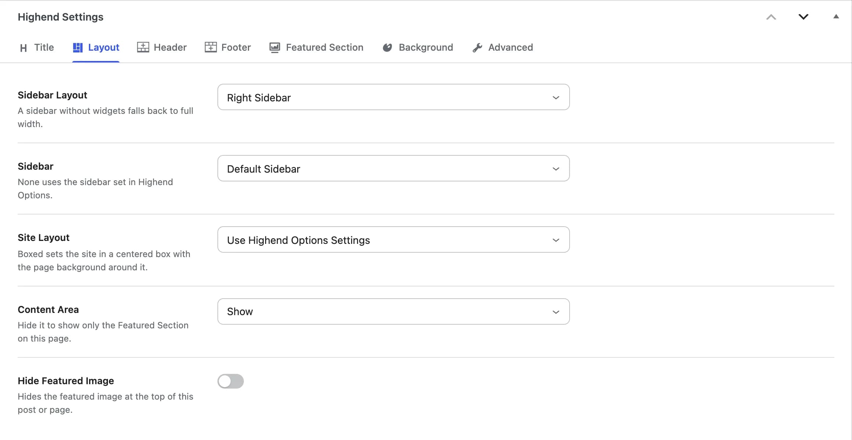Open the Content Area Show dropdown

[x=393, y=311]
